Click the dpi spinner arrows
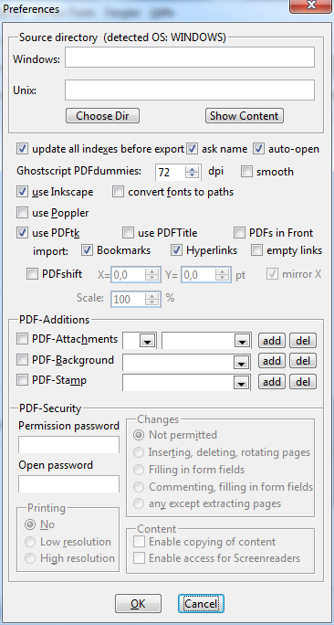Screen dimensions: 334x625 (193, 172)
